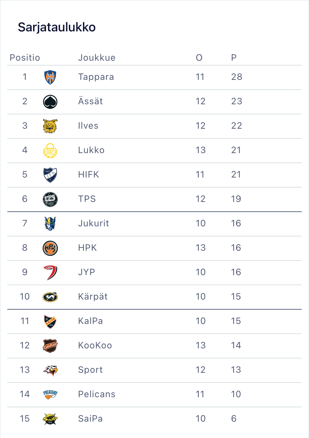Screen dimensions: 309x438
Task: Select the Joukkue column header
Action: click(97, 58)
